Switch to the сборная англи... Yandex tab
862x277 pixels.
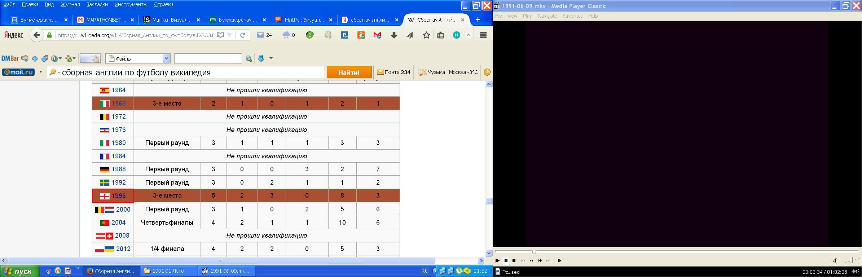click(x=369, y=20)
